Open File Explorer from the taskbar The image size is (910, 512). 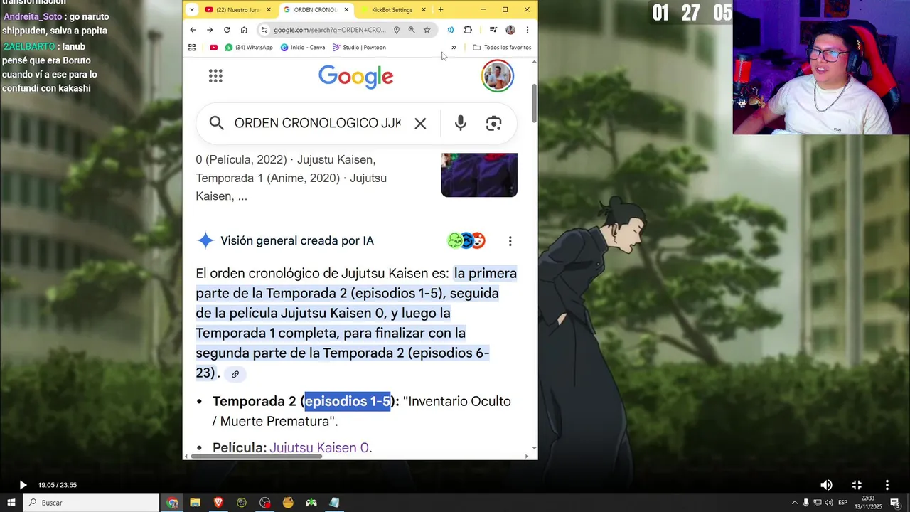tap(195, 503)
